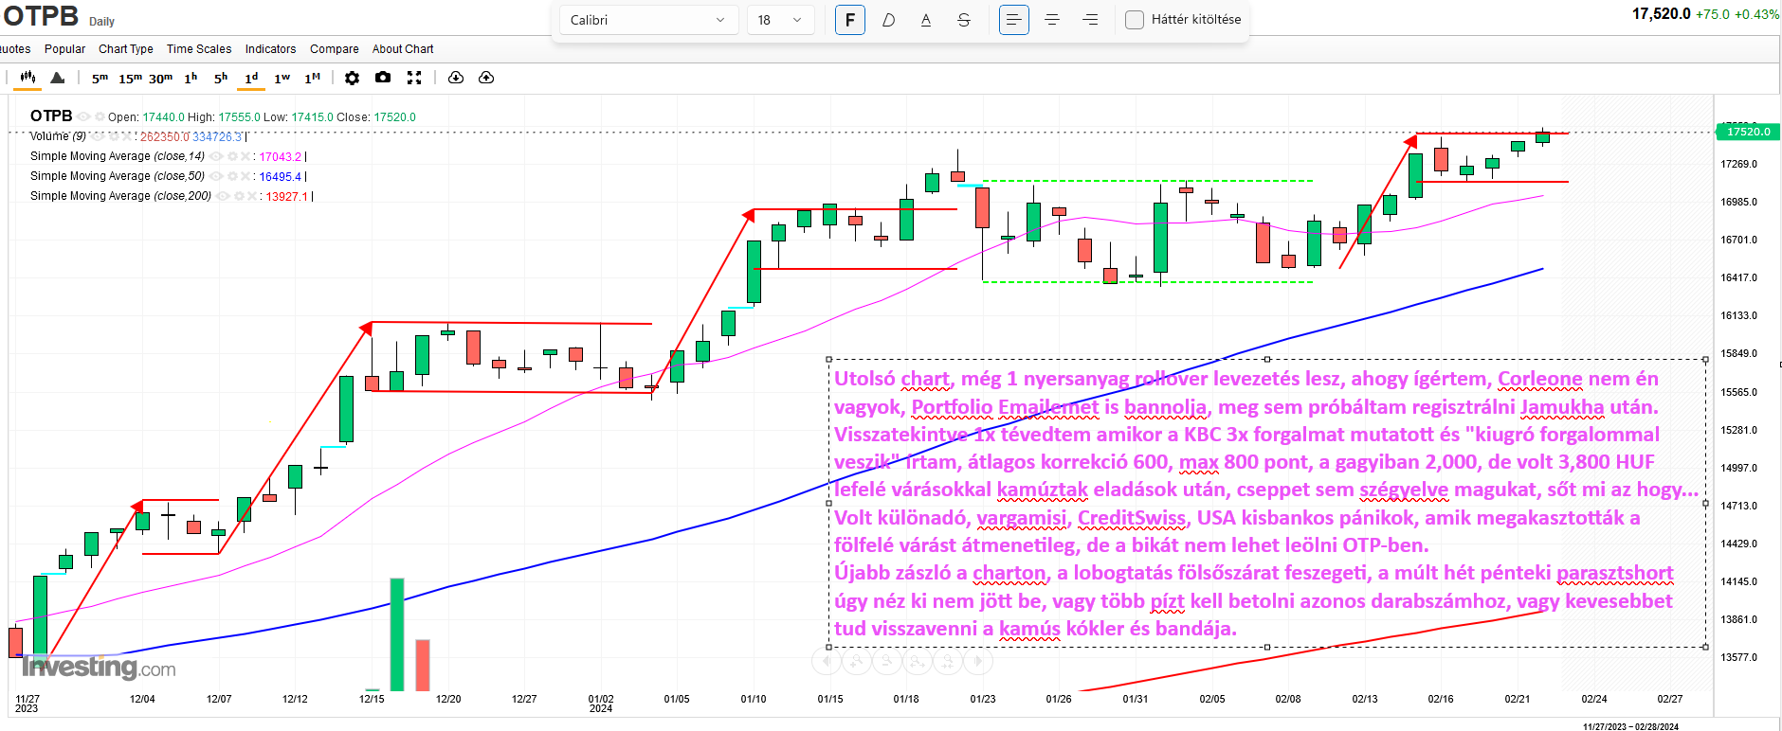Image resolution: width=1782 pixels, height=731 pixels.
Task: Switch to the 15 minute timeframe
Action: (130, 78)
